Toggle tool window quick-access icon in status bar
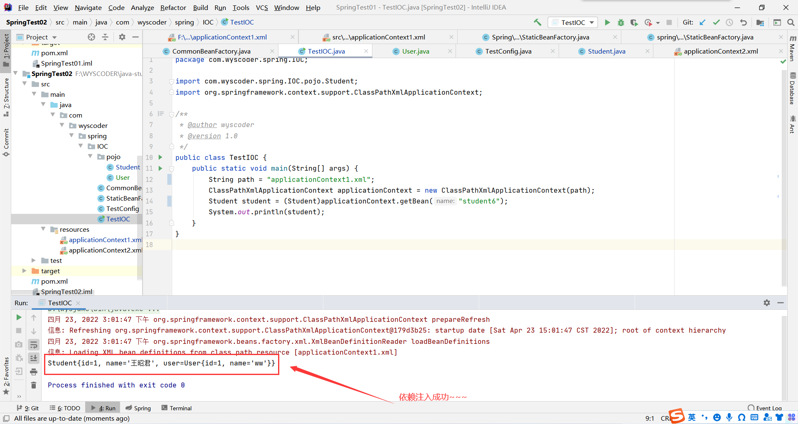798x424 pixels. tap(6, 418)
